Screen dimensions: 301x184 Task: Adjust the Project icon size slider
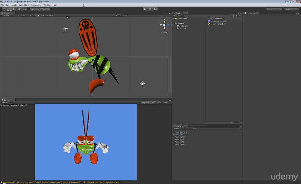click(236, 122)
